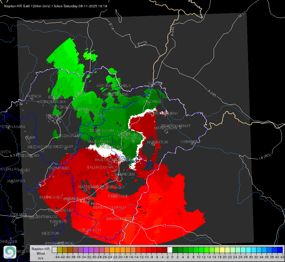Click the ZÁHONY border town label
Viewport: 285px width, 262px height.
[x=155, y=84]
